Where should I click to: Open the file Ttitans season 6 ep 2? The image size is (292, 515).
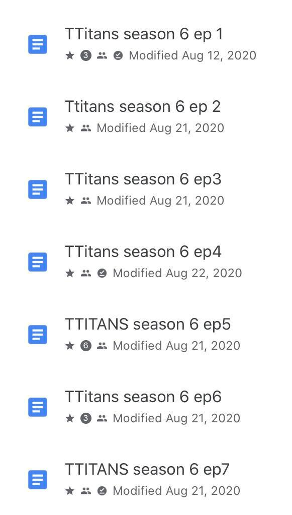142,106
